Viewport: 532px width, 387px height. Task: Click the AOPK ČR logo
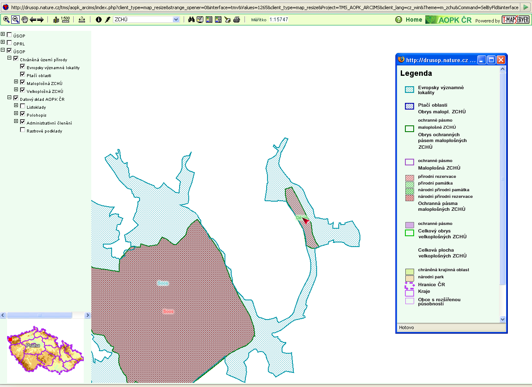tap(449, 20)
